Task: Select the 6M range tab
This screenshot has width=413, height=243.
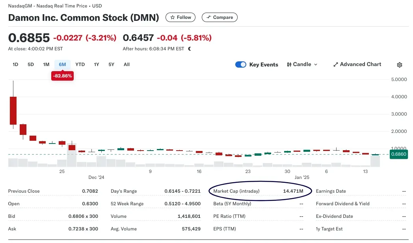Action: click(62, 64)
